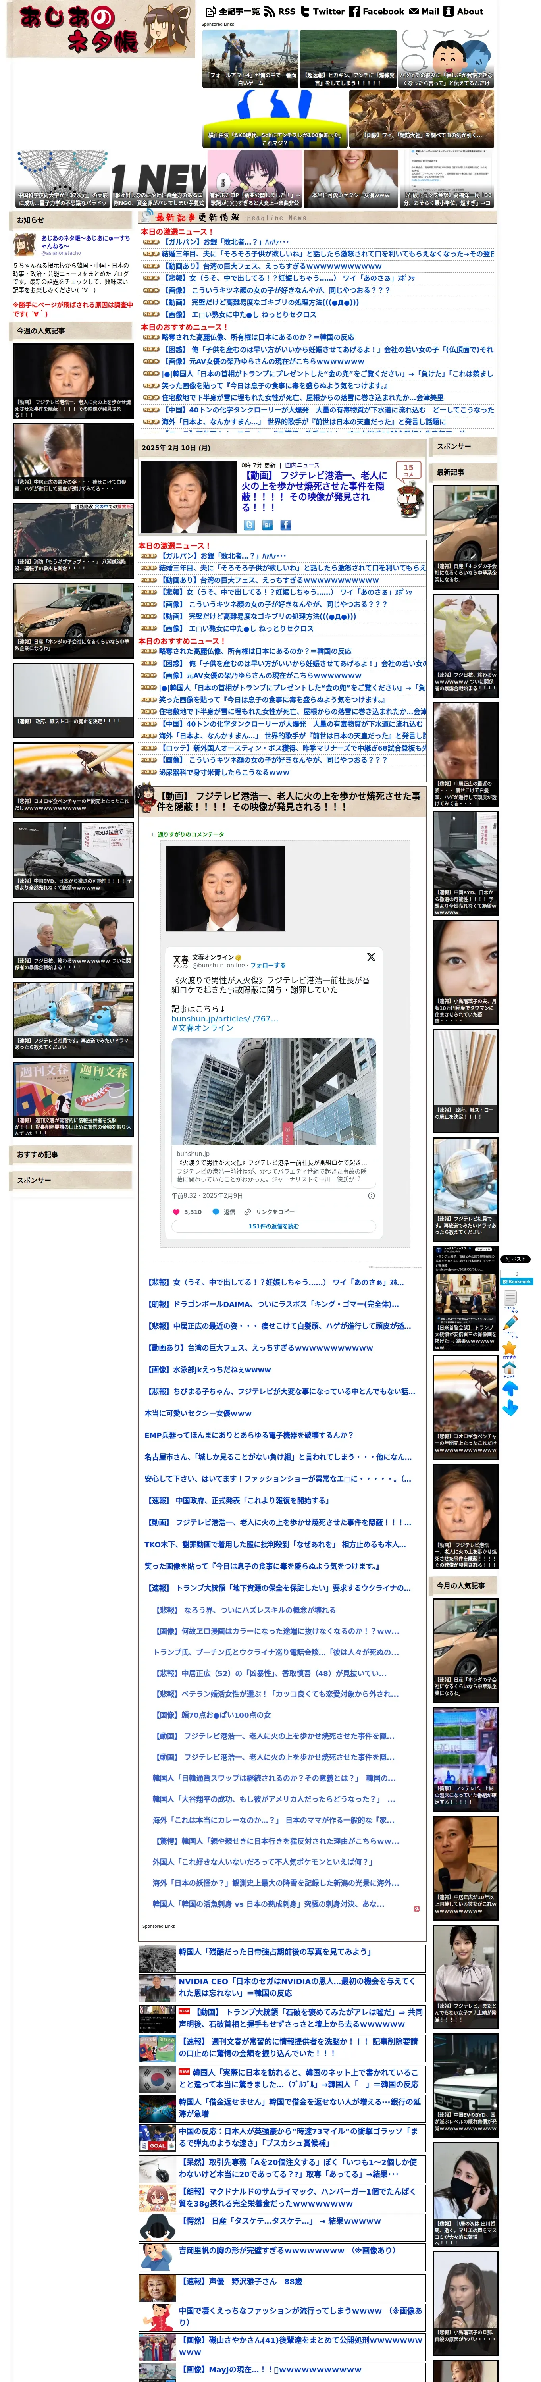Open 本当に可愛いセクシー女優www banner thumbnail

coord(351,179)
